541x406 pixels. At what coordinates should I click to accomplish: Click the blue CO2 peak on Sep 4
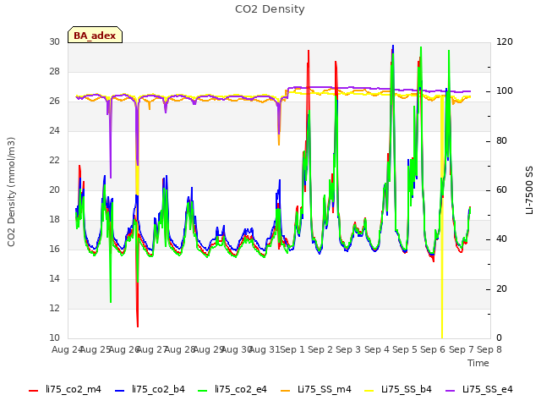point(393,47)
